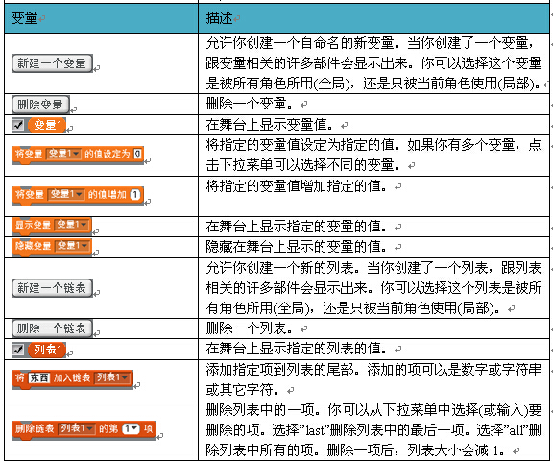Open 变量1 dropdown in 的值设定为 block
Image resolution: width=553 pixels, height=461 pixels.
(x=63, y=154)
